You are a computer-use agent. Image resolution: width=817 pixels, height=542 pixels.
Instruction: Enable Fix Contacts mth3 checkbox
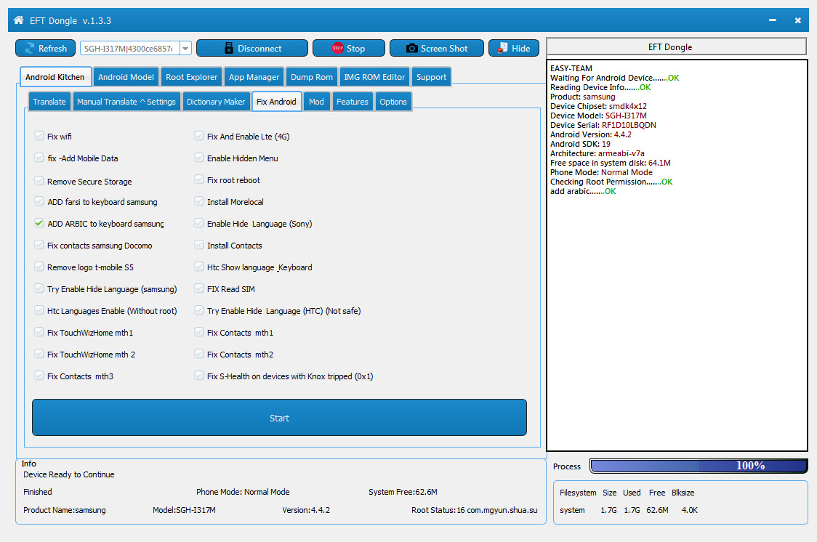click(39, 376)
